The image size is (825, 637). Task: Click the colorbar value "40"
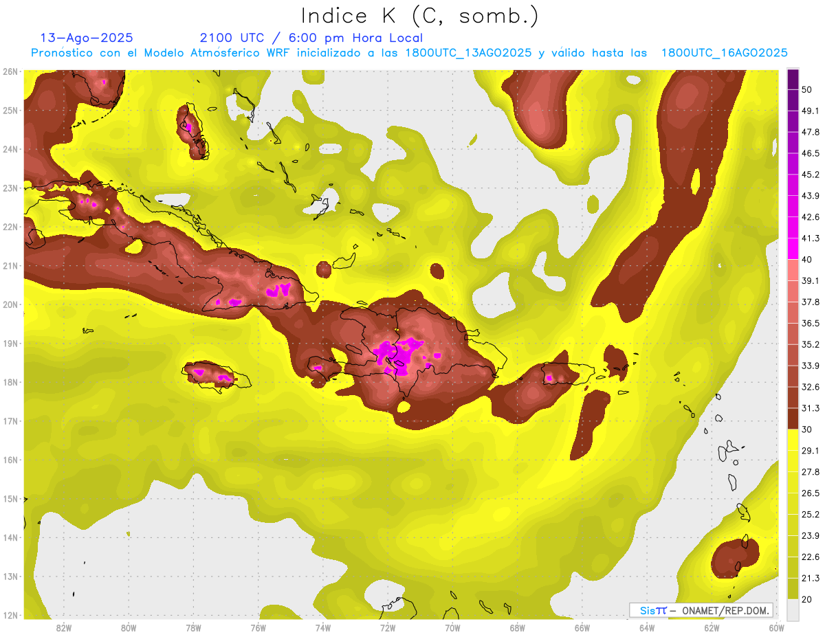pos(806,259)
